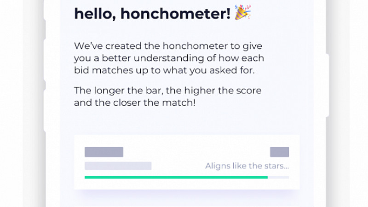Image resolution: width=368 pixels, height=207 pixels.
Task: Click the phone's right-side power button
Action: click(328, 86)
